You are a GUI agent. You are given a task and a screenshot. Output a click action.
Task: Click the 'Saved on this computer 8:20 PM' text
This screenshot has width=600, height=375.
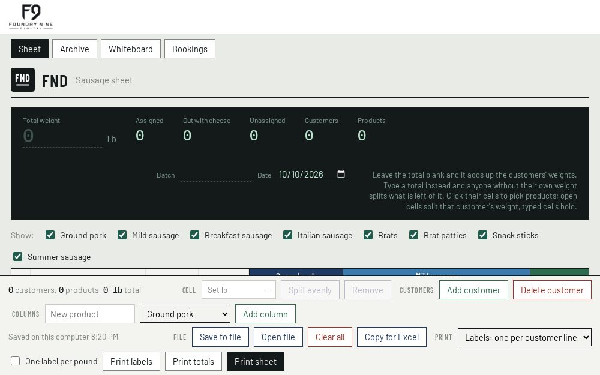click(63, 337)
